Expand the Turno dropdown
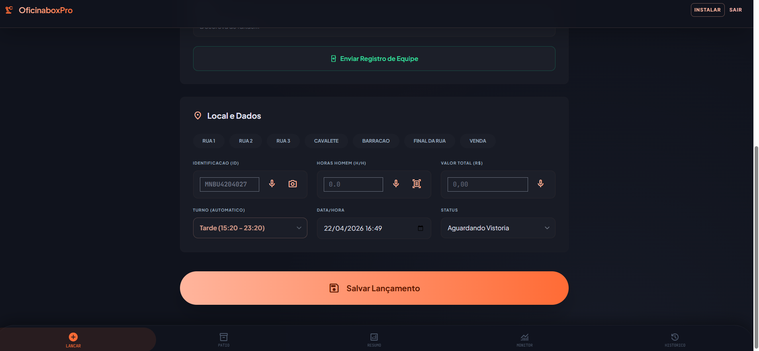Viewport: 759px width, 351px height. point(250,228)
